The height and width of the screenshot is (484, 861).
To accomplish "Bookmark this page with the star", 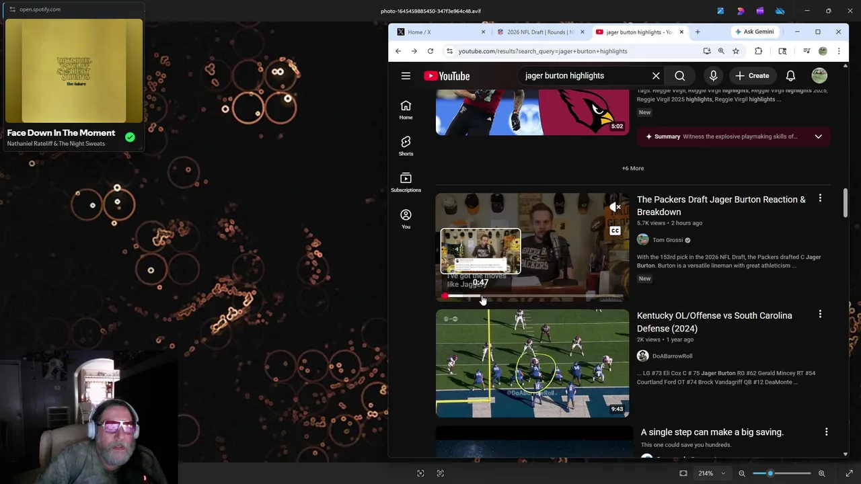I will tap(736, 51).
